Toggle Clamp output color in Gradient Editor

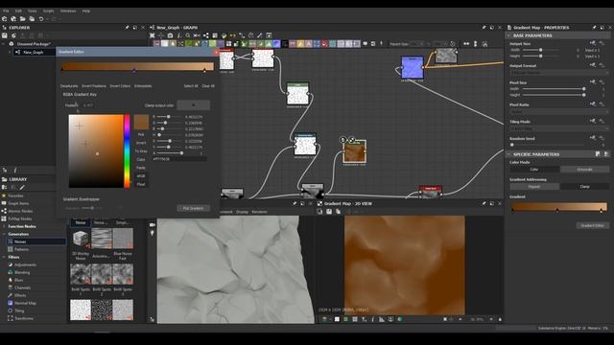coord(194,104)
